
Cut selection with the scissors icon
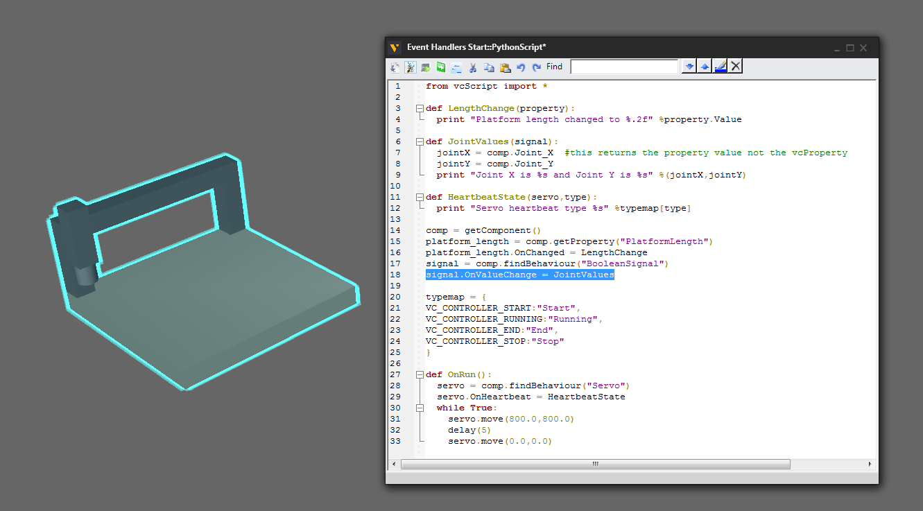coord(473,67)
